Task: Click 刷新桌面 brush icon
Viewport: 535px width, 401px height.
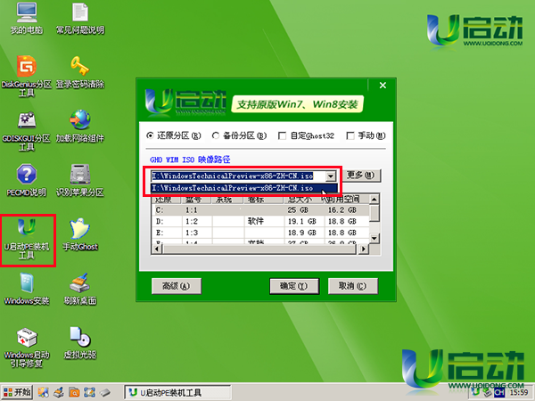Action: tap(80, 289)
